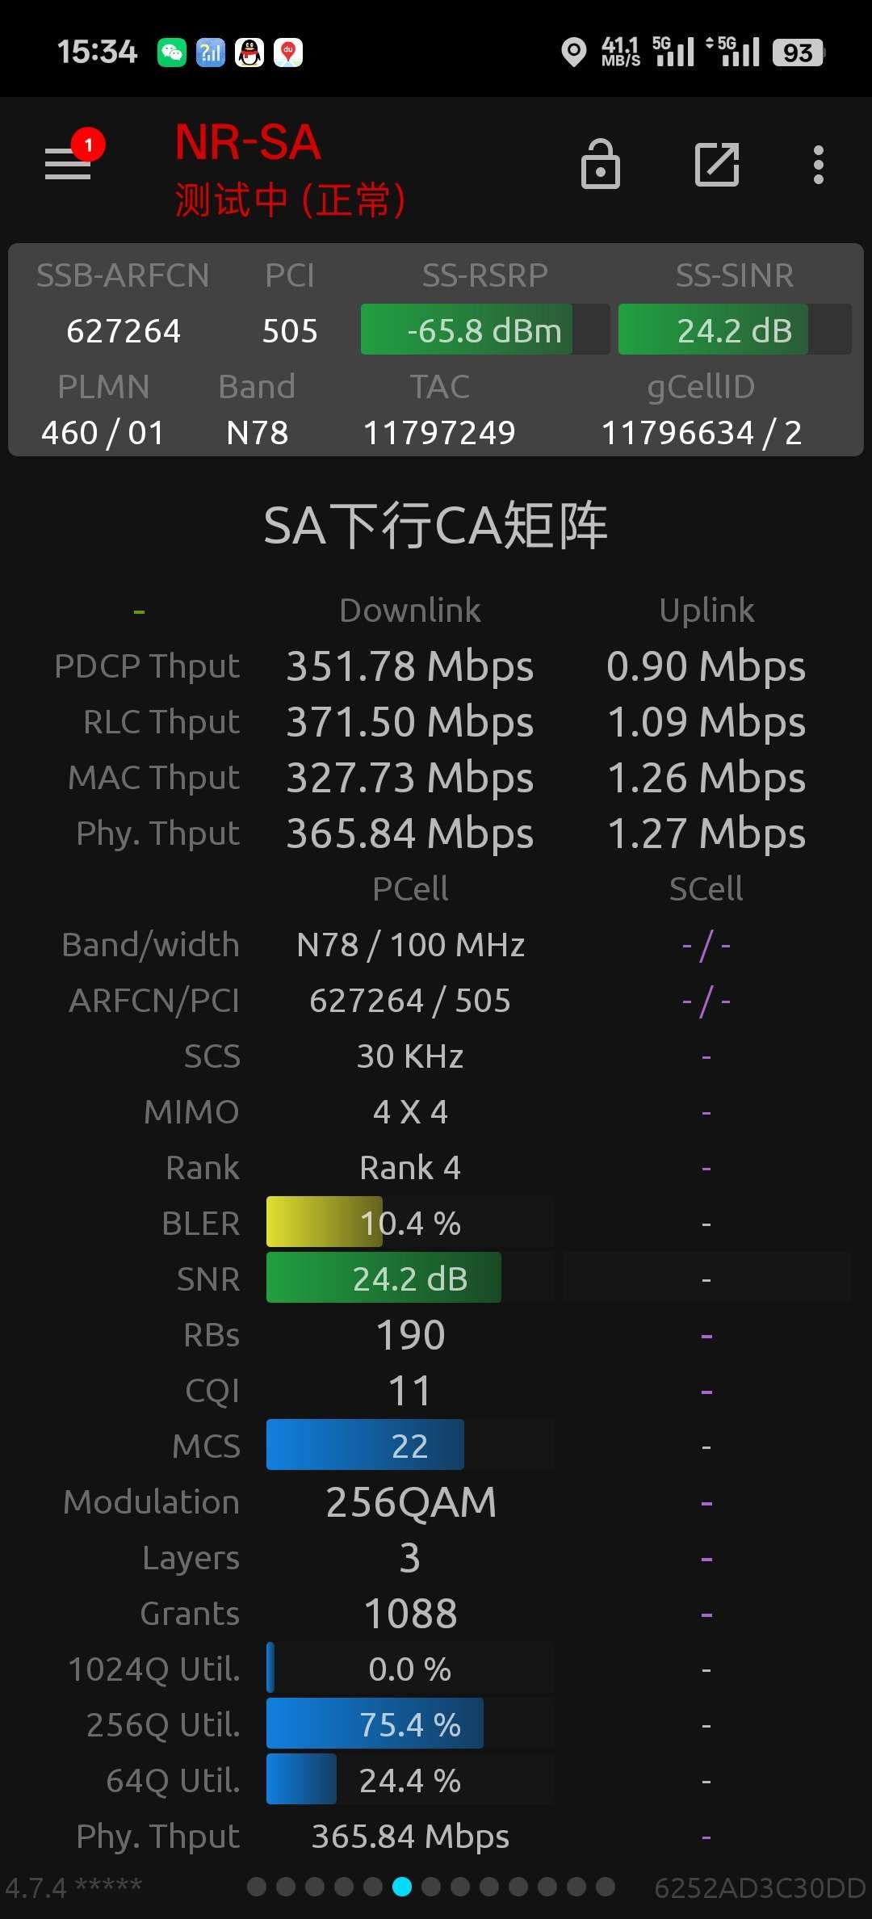Tap the NR-SA title text
The height and width of the screenshot is (1919, 872).
pyautogui.click(x=248, y=143)
